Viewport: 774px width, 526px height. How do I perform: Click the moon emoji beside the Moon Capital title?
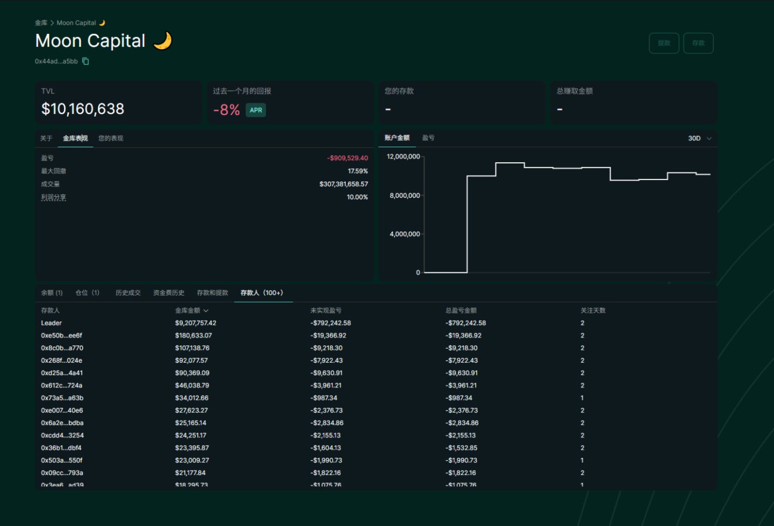point(162,41)
